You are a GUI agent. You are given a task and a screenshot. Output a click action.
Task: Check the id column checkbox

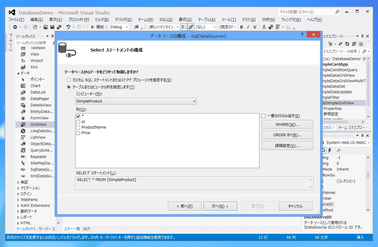(78, 122)
